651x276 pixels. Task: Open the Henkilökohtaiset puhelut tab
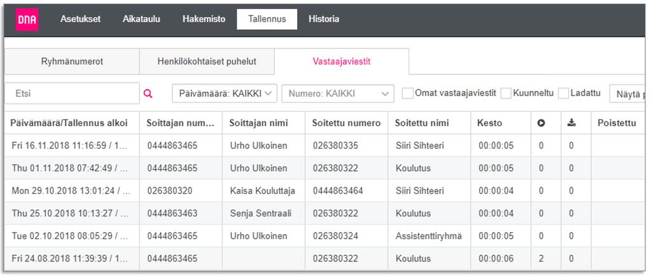tap(207, 62)
